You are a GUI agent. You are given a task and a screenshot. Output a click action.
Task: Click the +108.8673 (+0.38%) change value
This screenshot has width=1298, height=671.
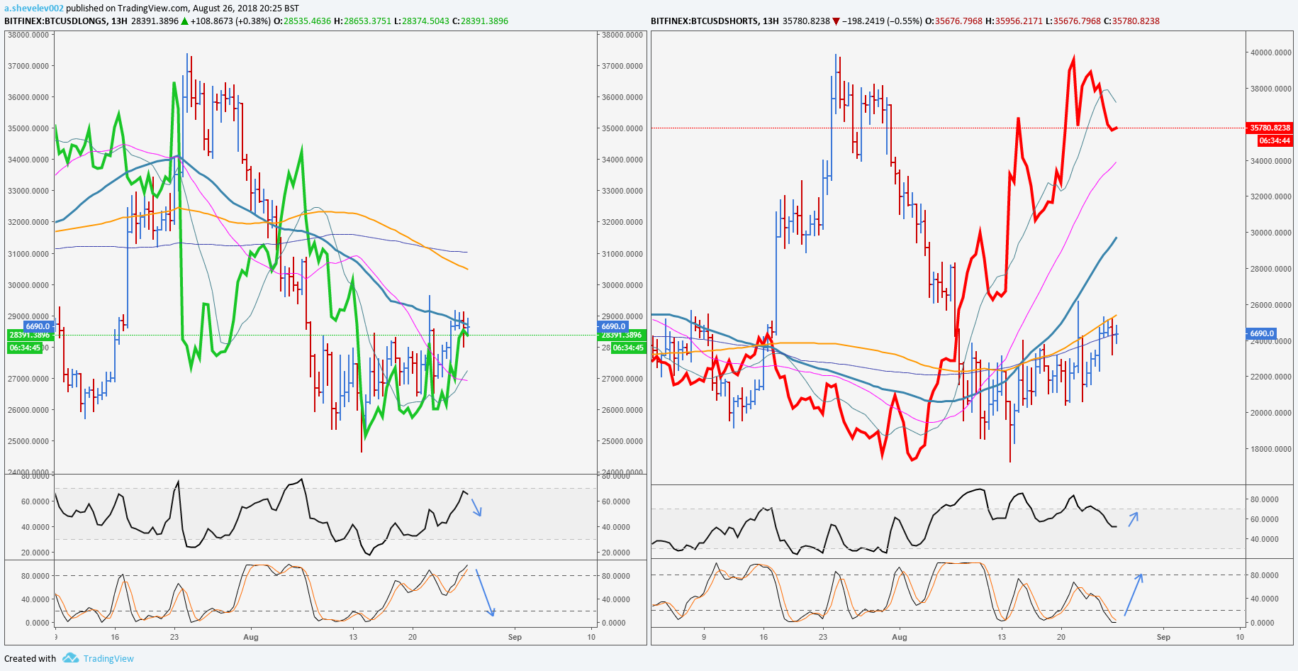click(230, 21)
